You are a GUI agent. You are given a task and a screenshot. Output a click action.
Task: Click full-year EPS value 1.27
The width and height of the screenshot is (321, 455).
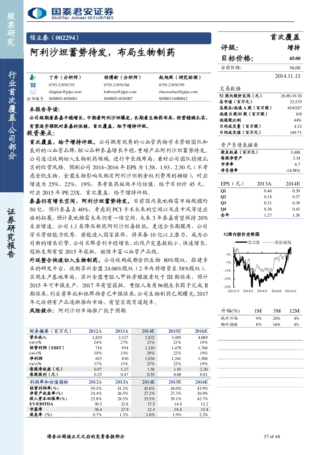pyautogui.click(x=268, y=215)
